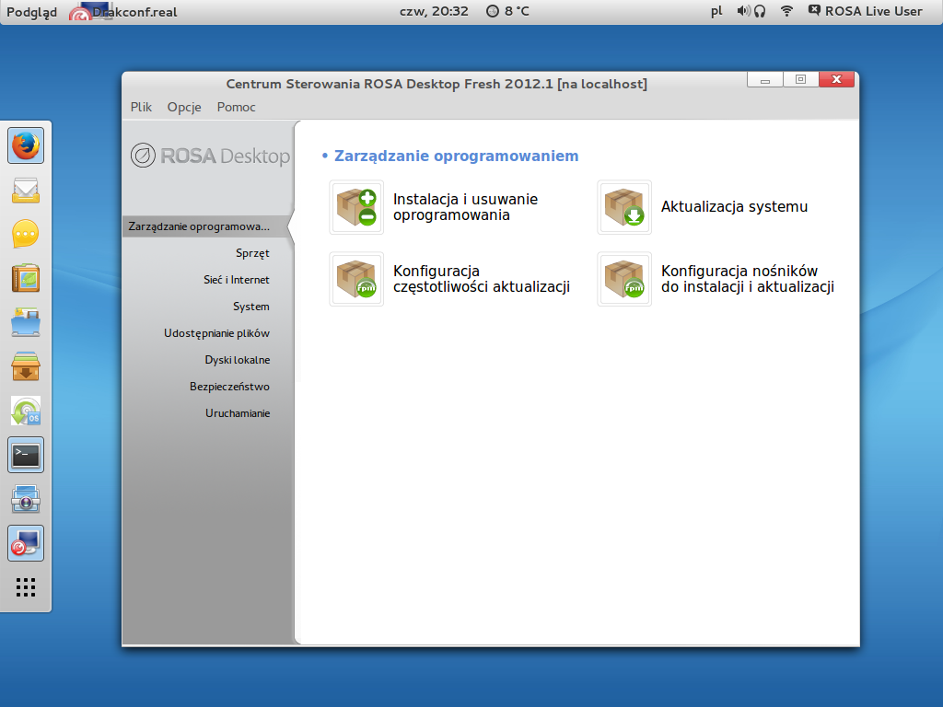Click Instalacja i usuwanie oprogramowania label
The width and height of the screenshot is (943, 707).
click(x=465, y=207)
